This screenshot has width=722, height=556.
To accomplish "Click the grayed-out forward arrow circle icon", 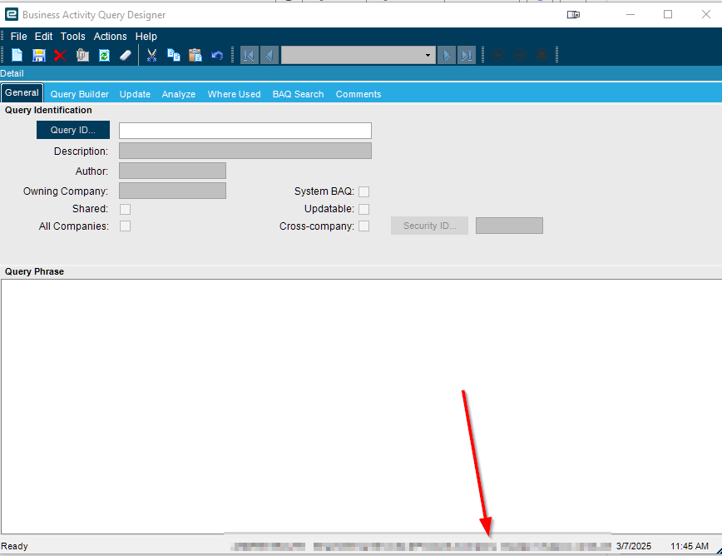I will click(520, 55).
